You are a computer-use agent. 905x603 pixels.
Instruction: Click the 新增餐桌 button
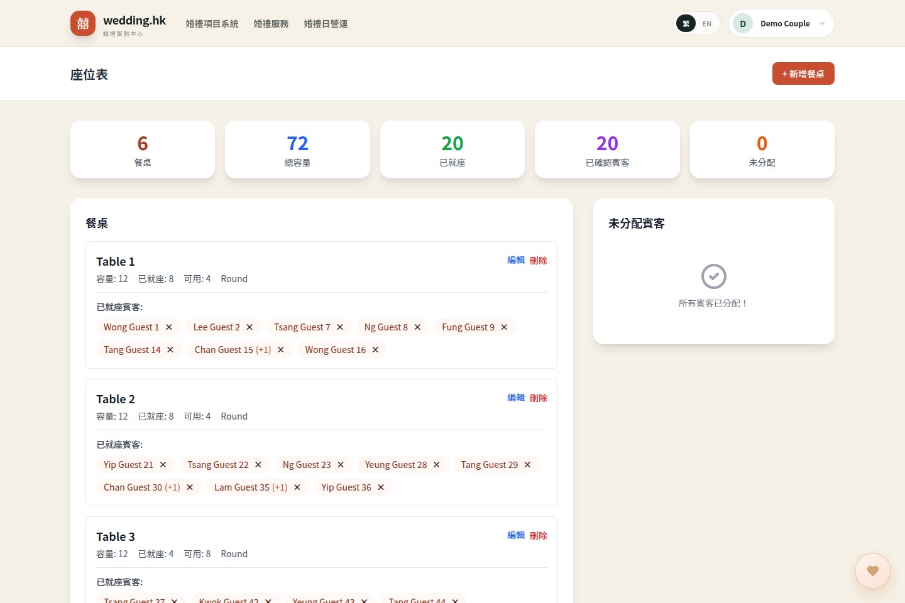coord(803,73)
